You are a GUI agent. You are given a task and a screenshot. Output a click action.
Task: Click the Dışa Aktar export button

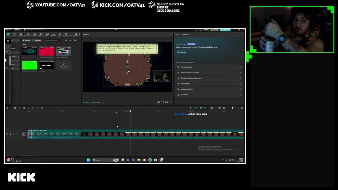(x=225, y=30)
